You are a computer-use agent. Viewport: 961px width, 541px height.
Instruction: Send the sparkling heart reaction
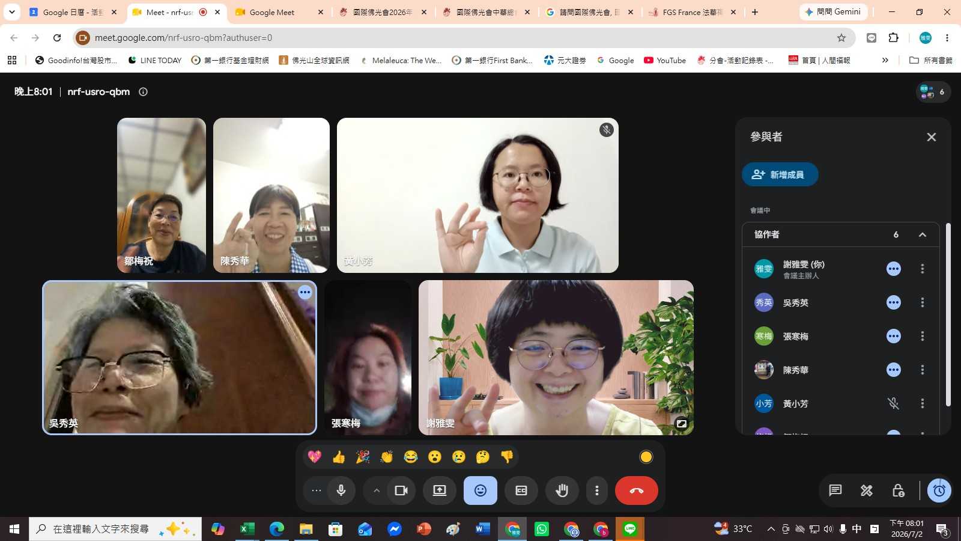315,457
